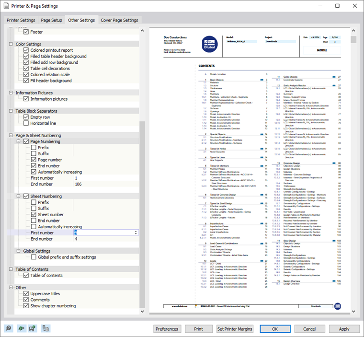Collapse Table Block Separators group
Screen dimensions: 364x337
pos(11,111)
